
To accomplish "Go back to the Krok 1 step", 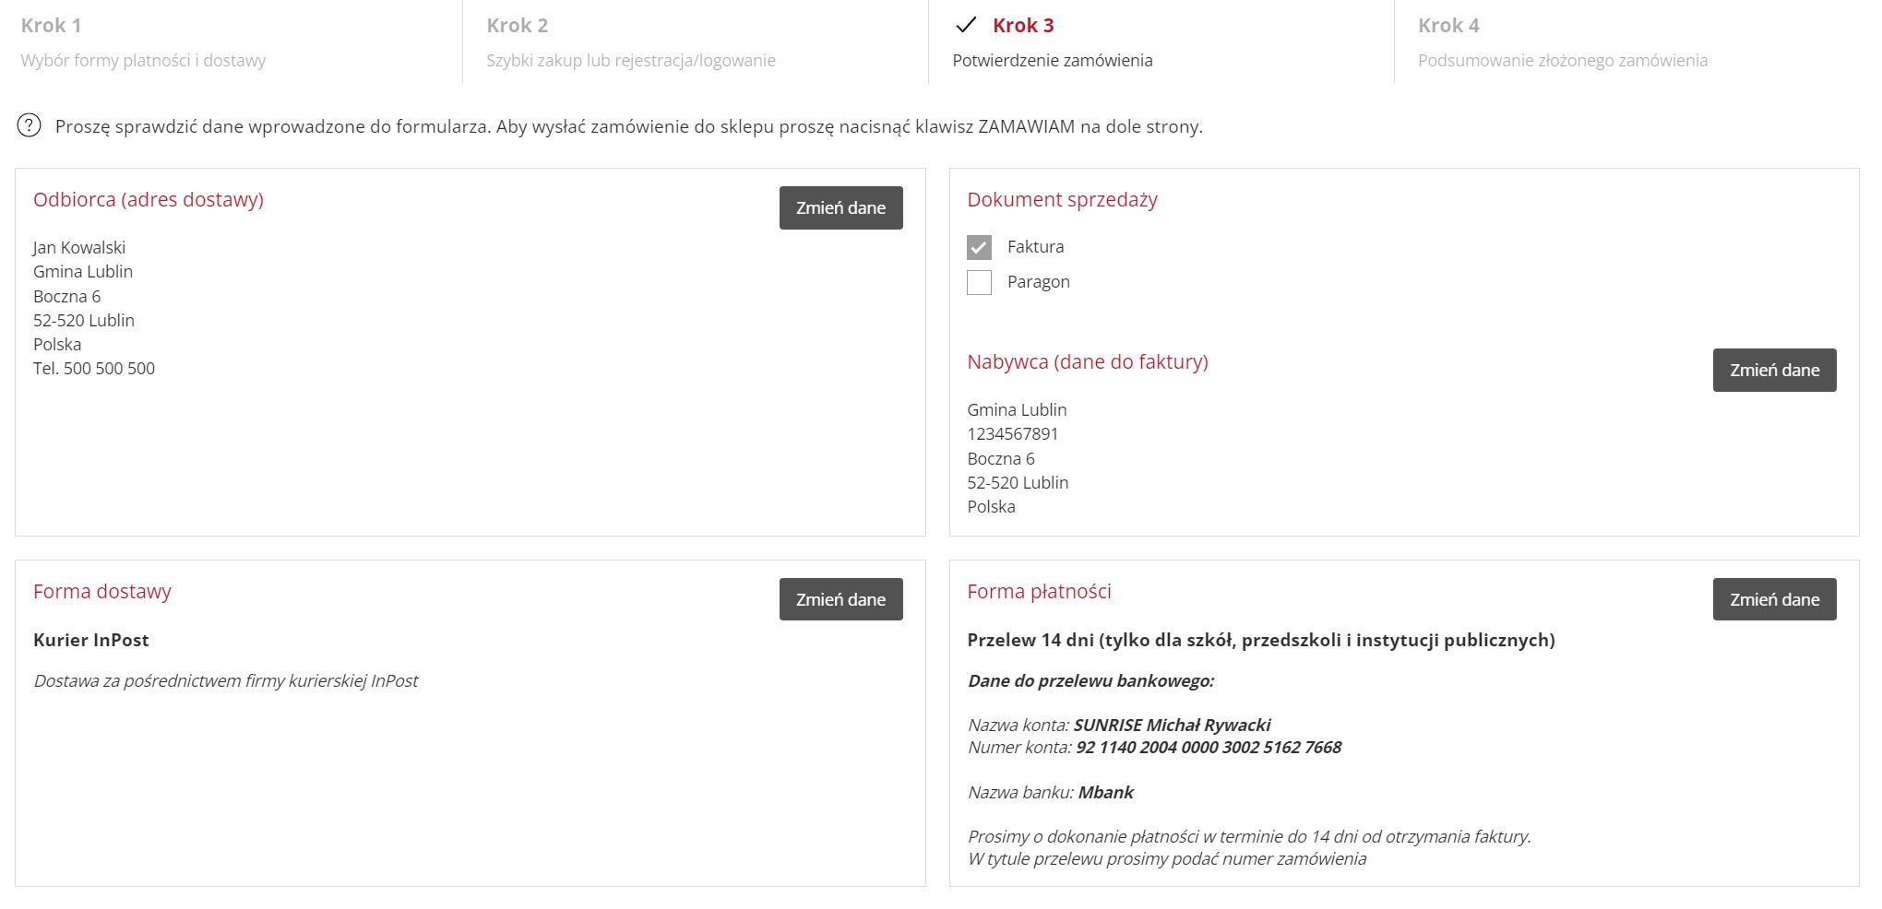I will 51,26.
